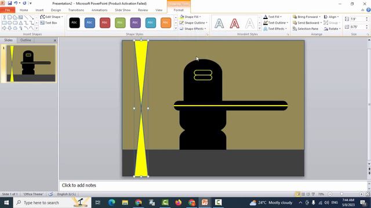Open the Windows Start menu
This screenshot has width=371, height=208.
click(x=6, y=203)
